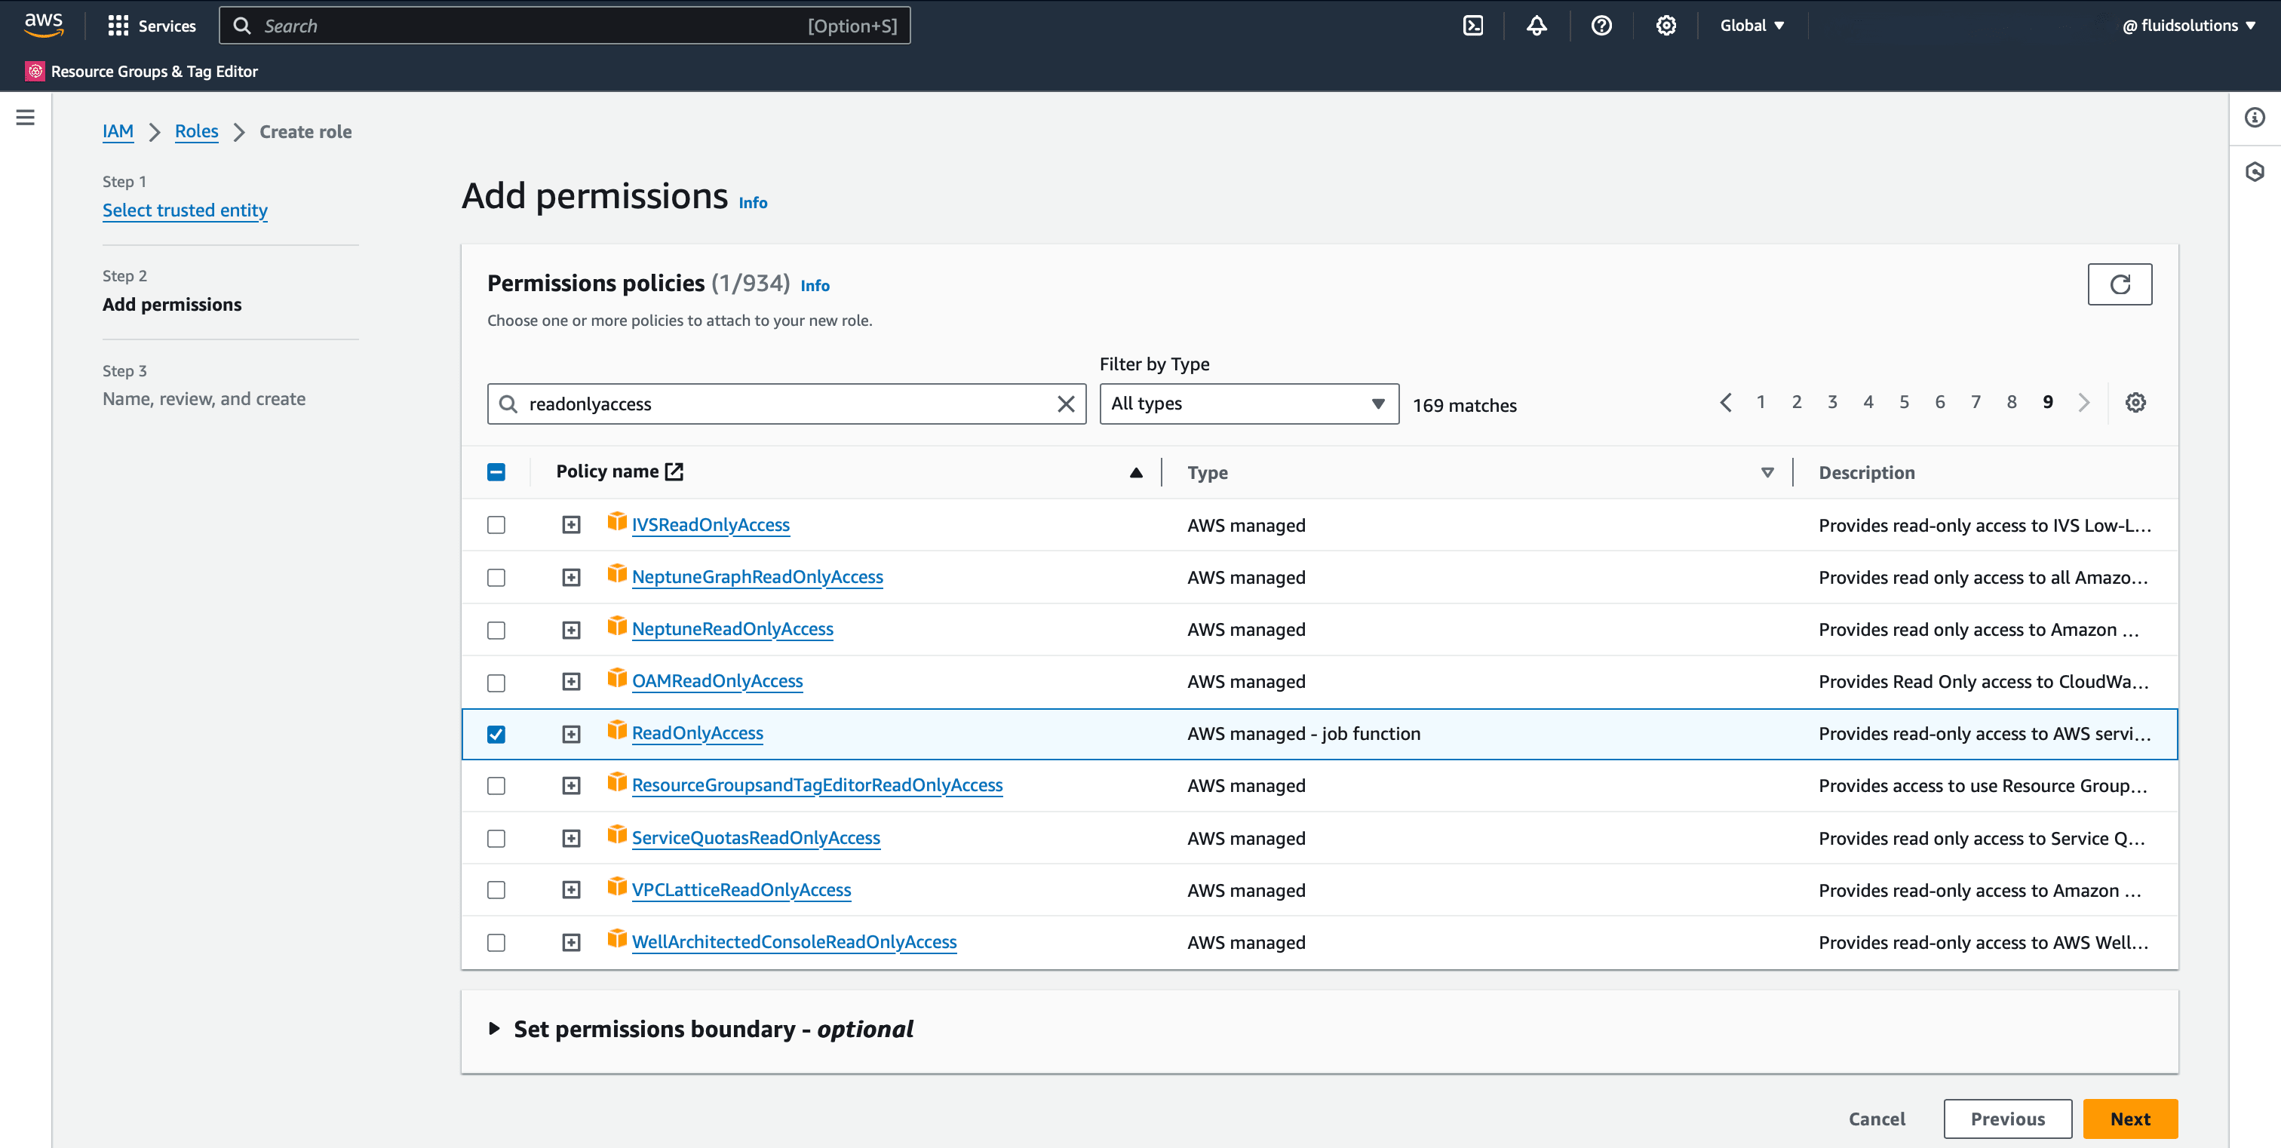
Task: Toggle the select-all policies header checkbox
Action: point(496,471)
